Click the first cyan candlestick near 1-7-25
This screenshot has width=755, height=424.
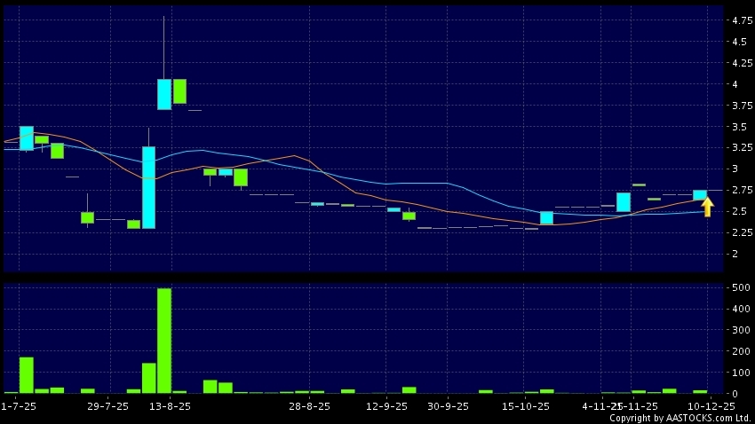[x=26, y=137]
